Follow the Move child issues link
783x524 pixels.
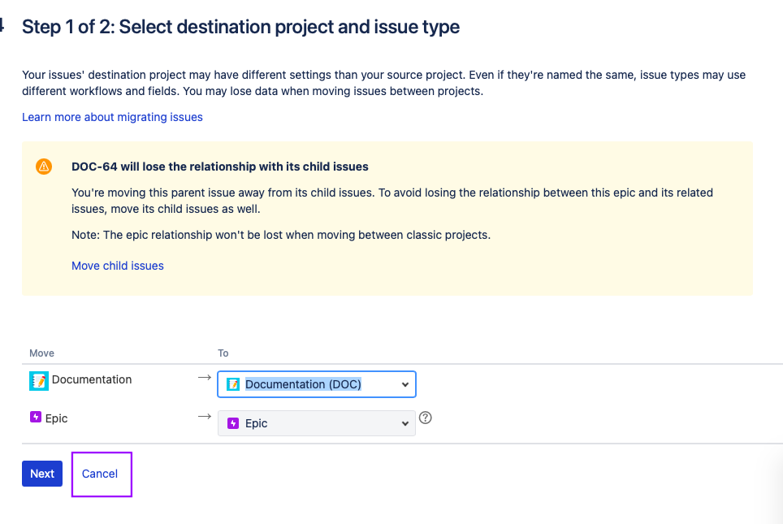click(118, 266)
